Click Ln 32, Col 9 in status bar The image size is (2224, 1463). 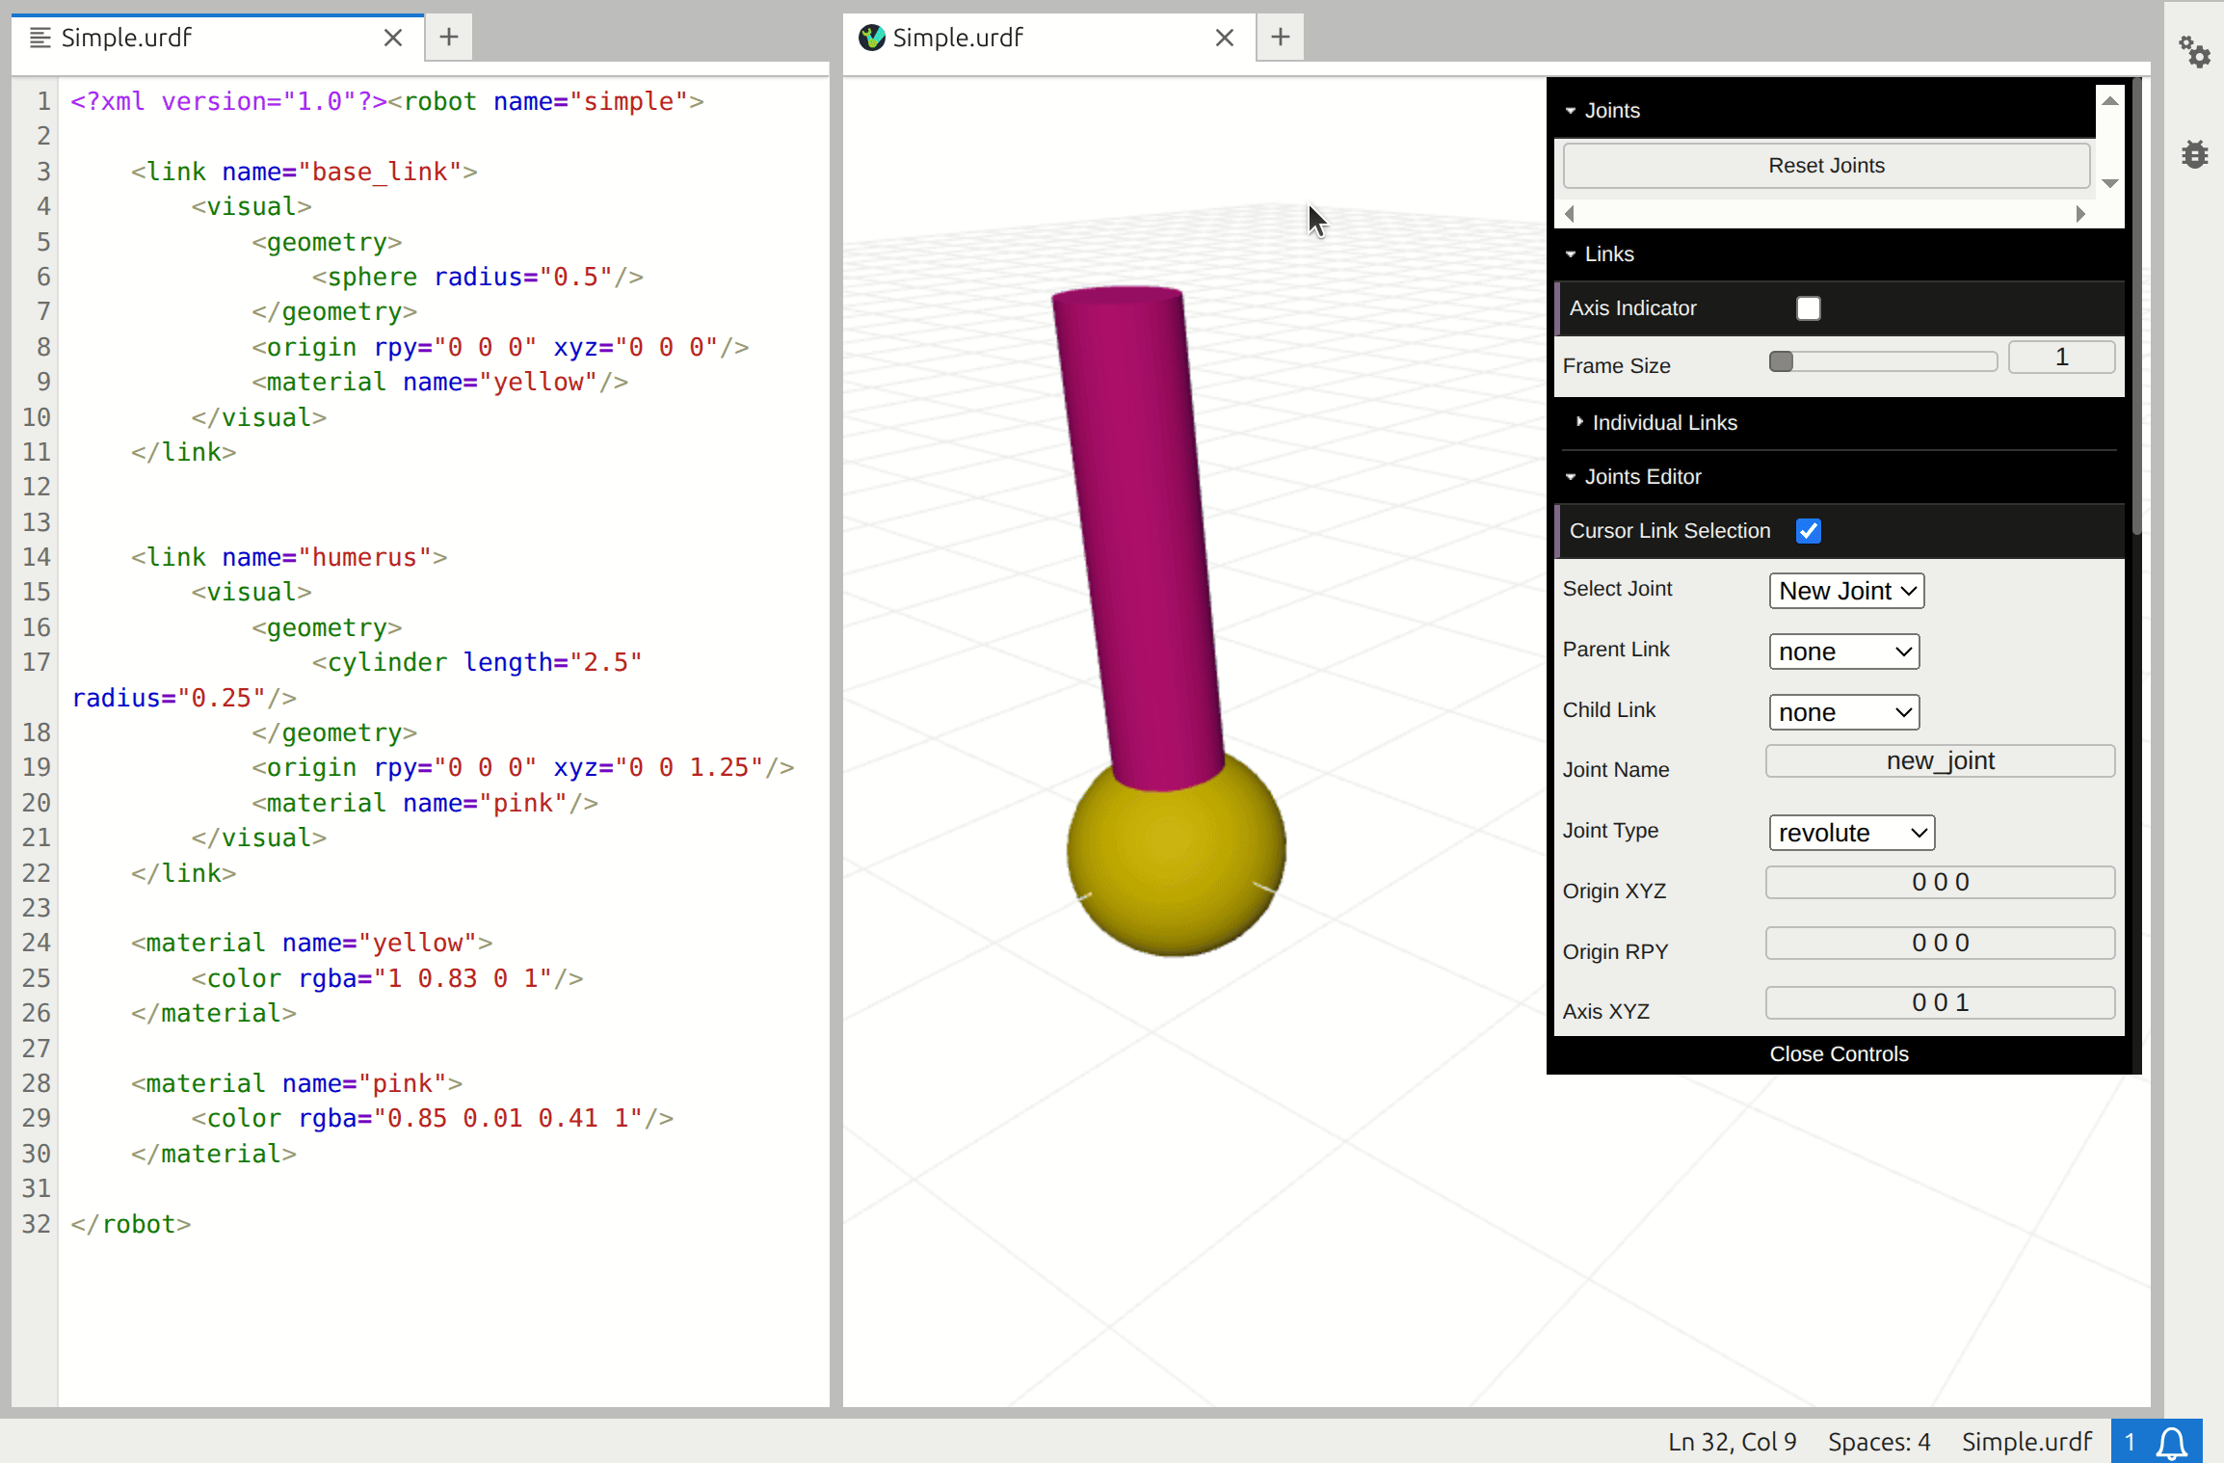coord(1733,1442)
